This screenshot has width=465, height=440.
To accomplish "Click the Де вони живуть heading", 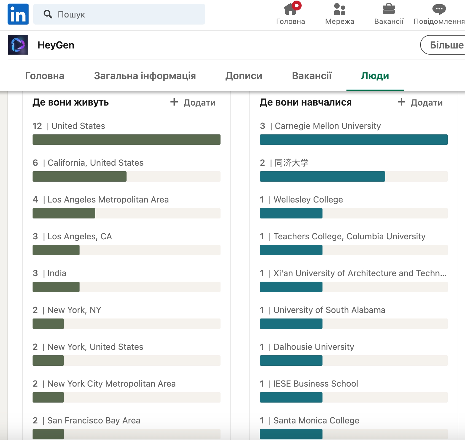I will point(71,102).
